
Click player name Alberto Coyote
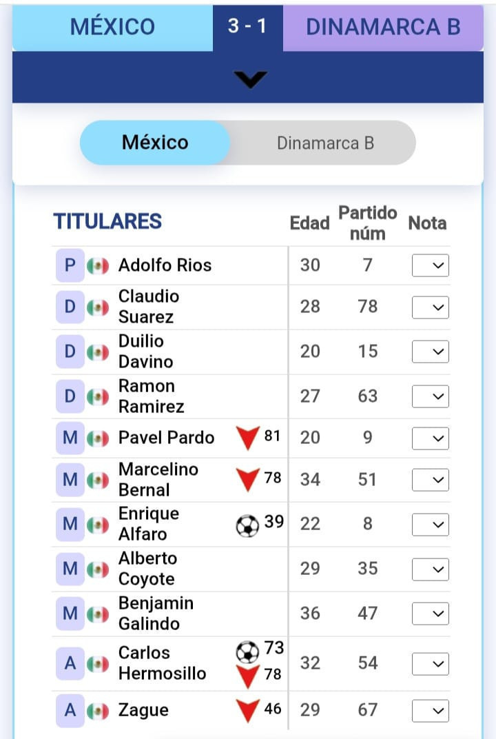[147, 569]
